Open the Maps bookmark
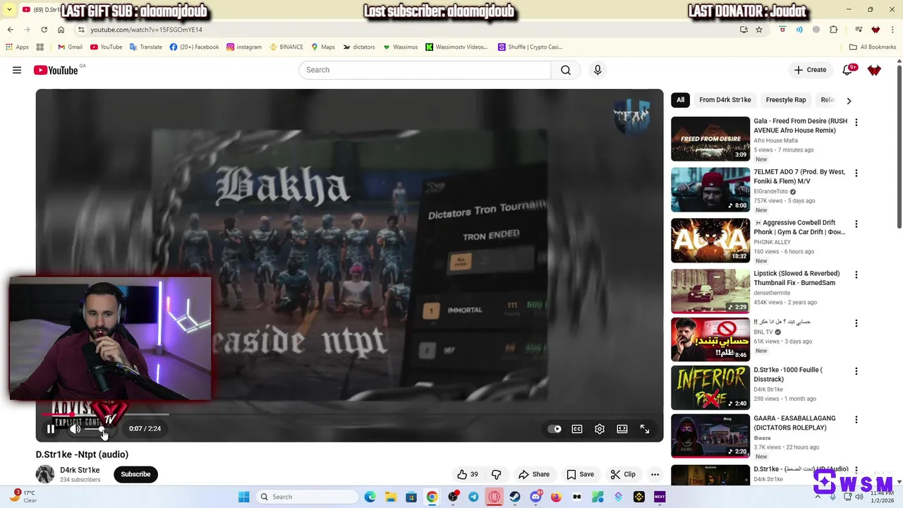Viewport: 903px width, 508px height. point(323,47)
